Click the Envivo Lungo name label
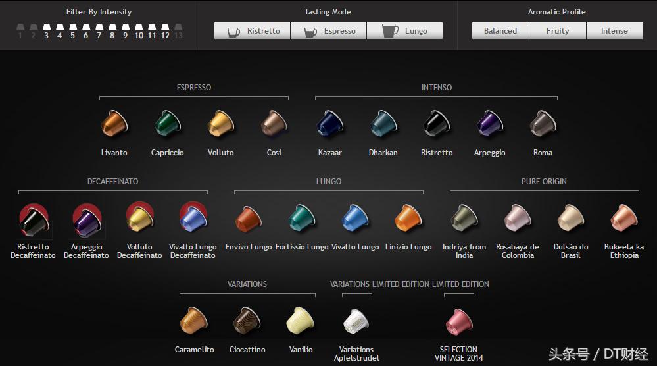Viewport: 657px width, 366px height. point(249,247)
